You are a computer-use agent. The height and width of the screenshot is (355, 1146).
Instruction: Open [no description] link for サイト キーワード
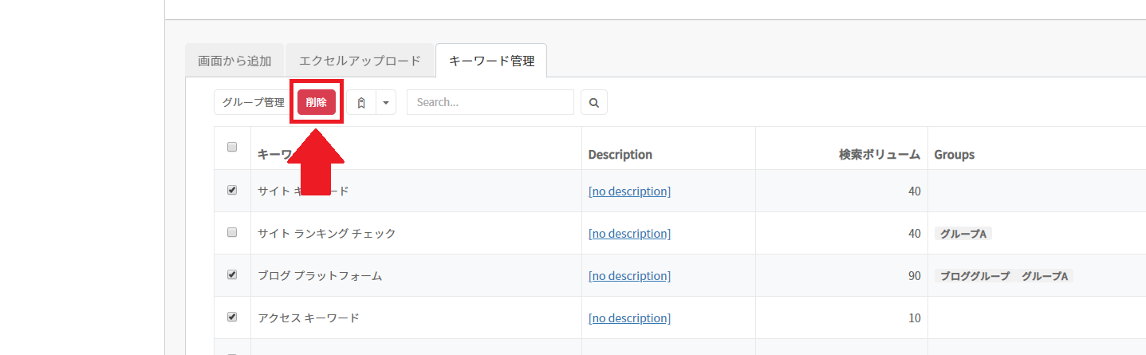629,191
